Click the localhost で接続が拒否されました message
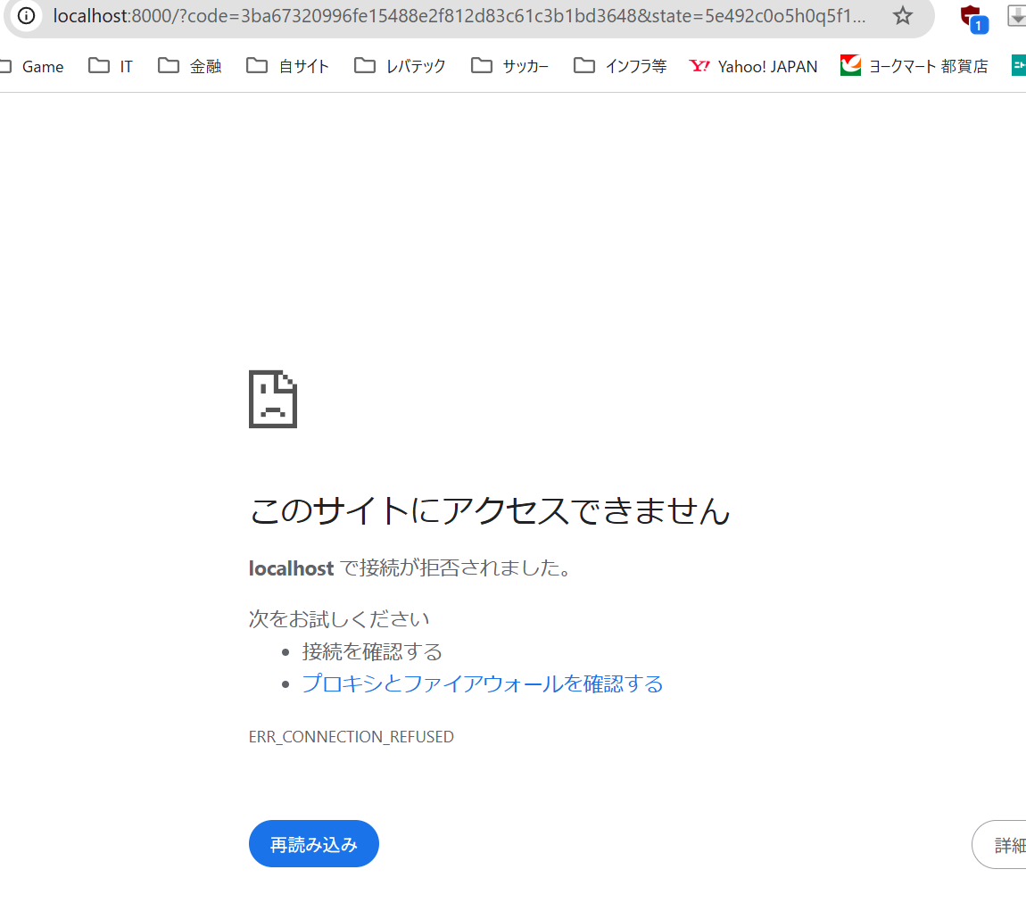Screen dimensions: 1026x911 click(411, 567)
